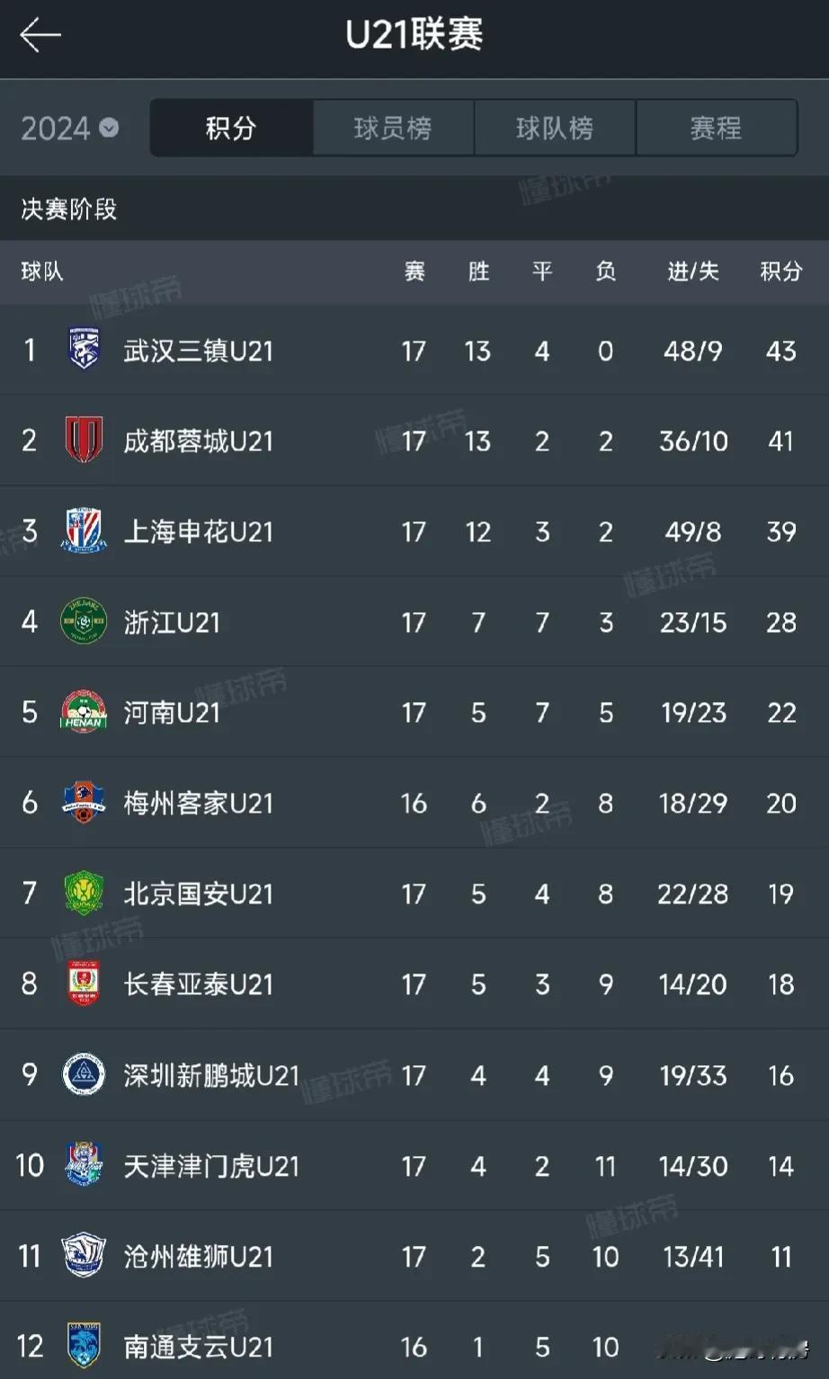The image size is (829, 1379).
Task: Select the 积分 tab
Action: click(231, 129)
